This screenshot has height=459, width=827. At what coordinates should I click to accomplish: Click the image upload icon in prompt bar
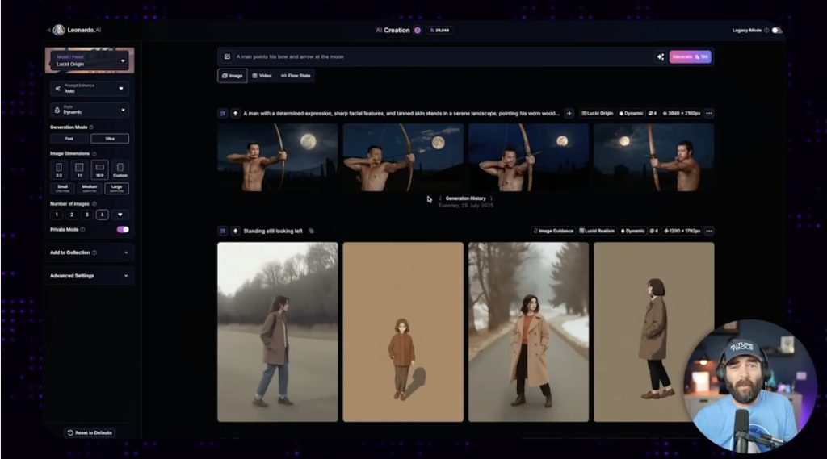coord(227,56)
